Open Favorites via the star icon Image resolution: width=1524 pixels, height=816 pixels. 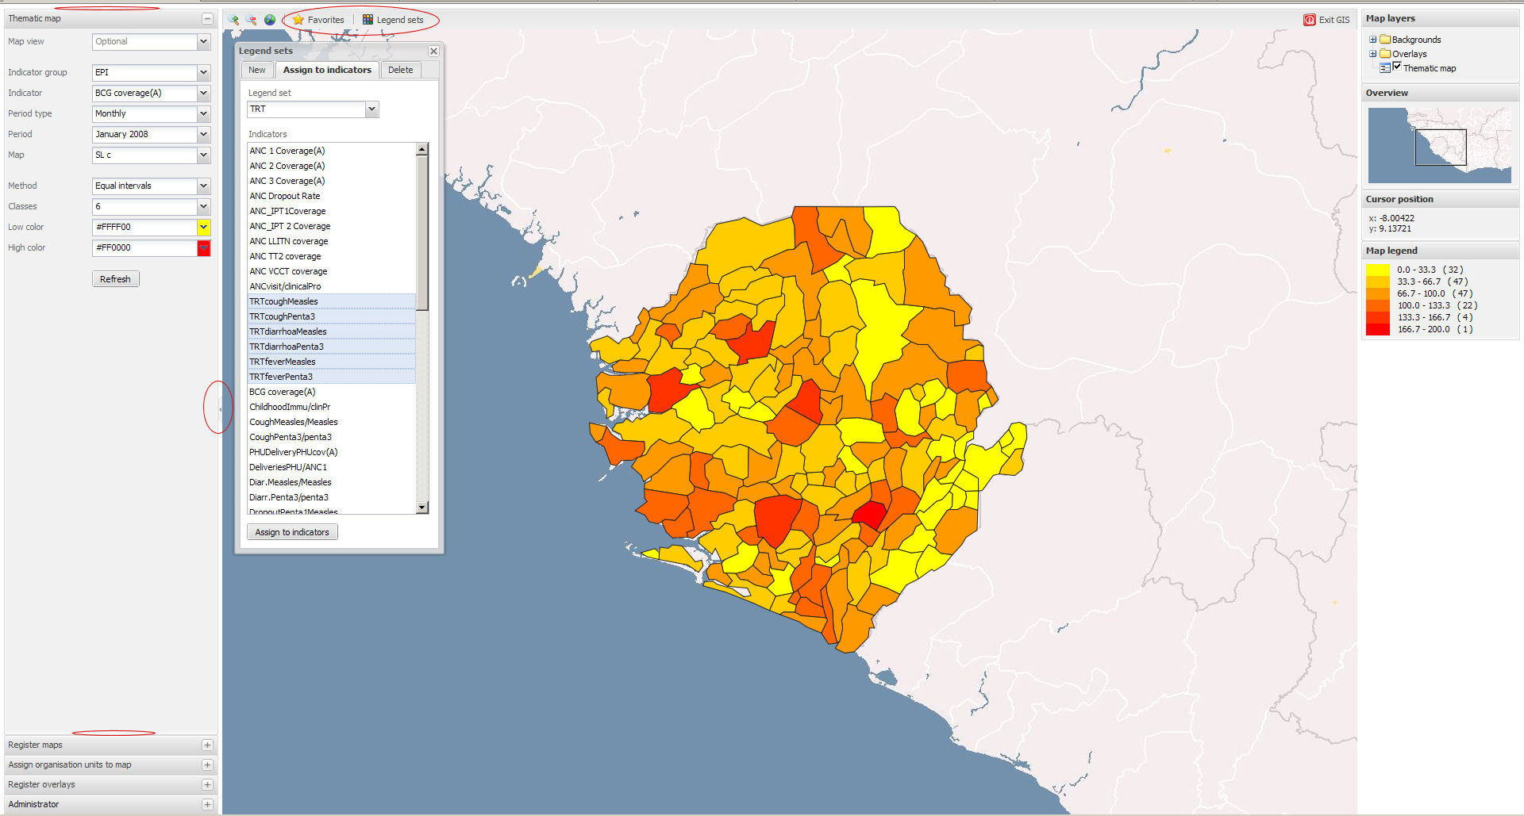click(298, 20)
